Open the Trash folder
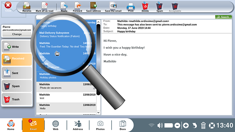 (x=17, y=99)
